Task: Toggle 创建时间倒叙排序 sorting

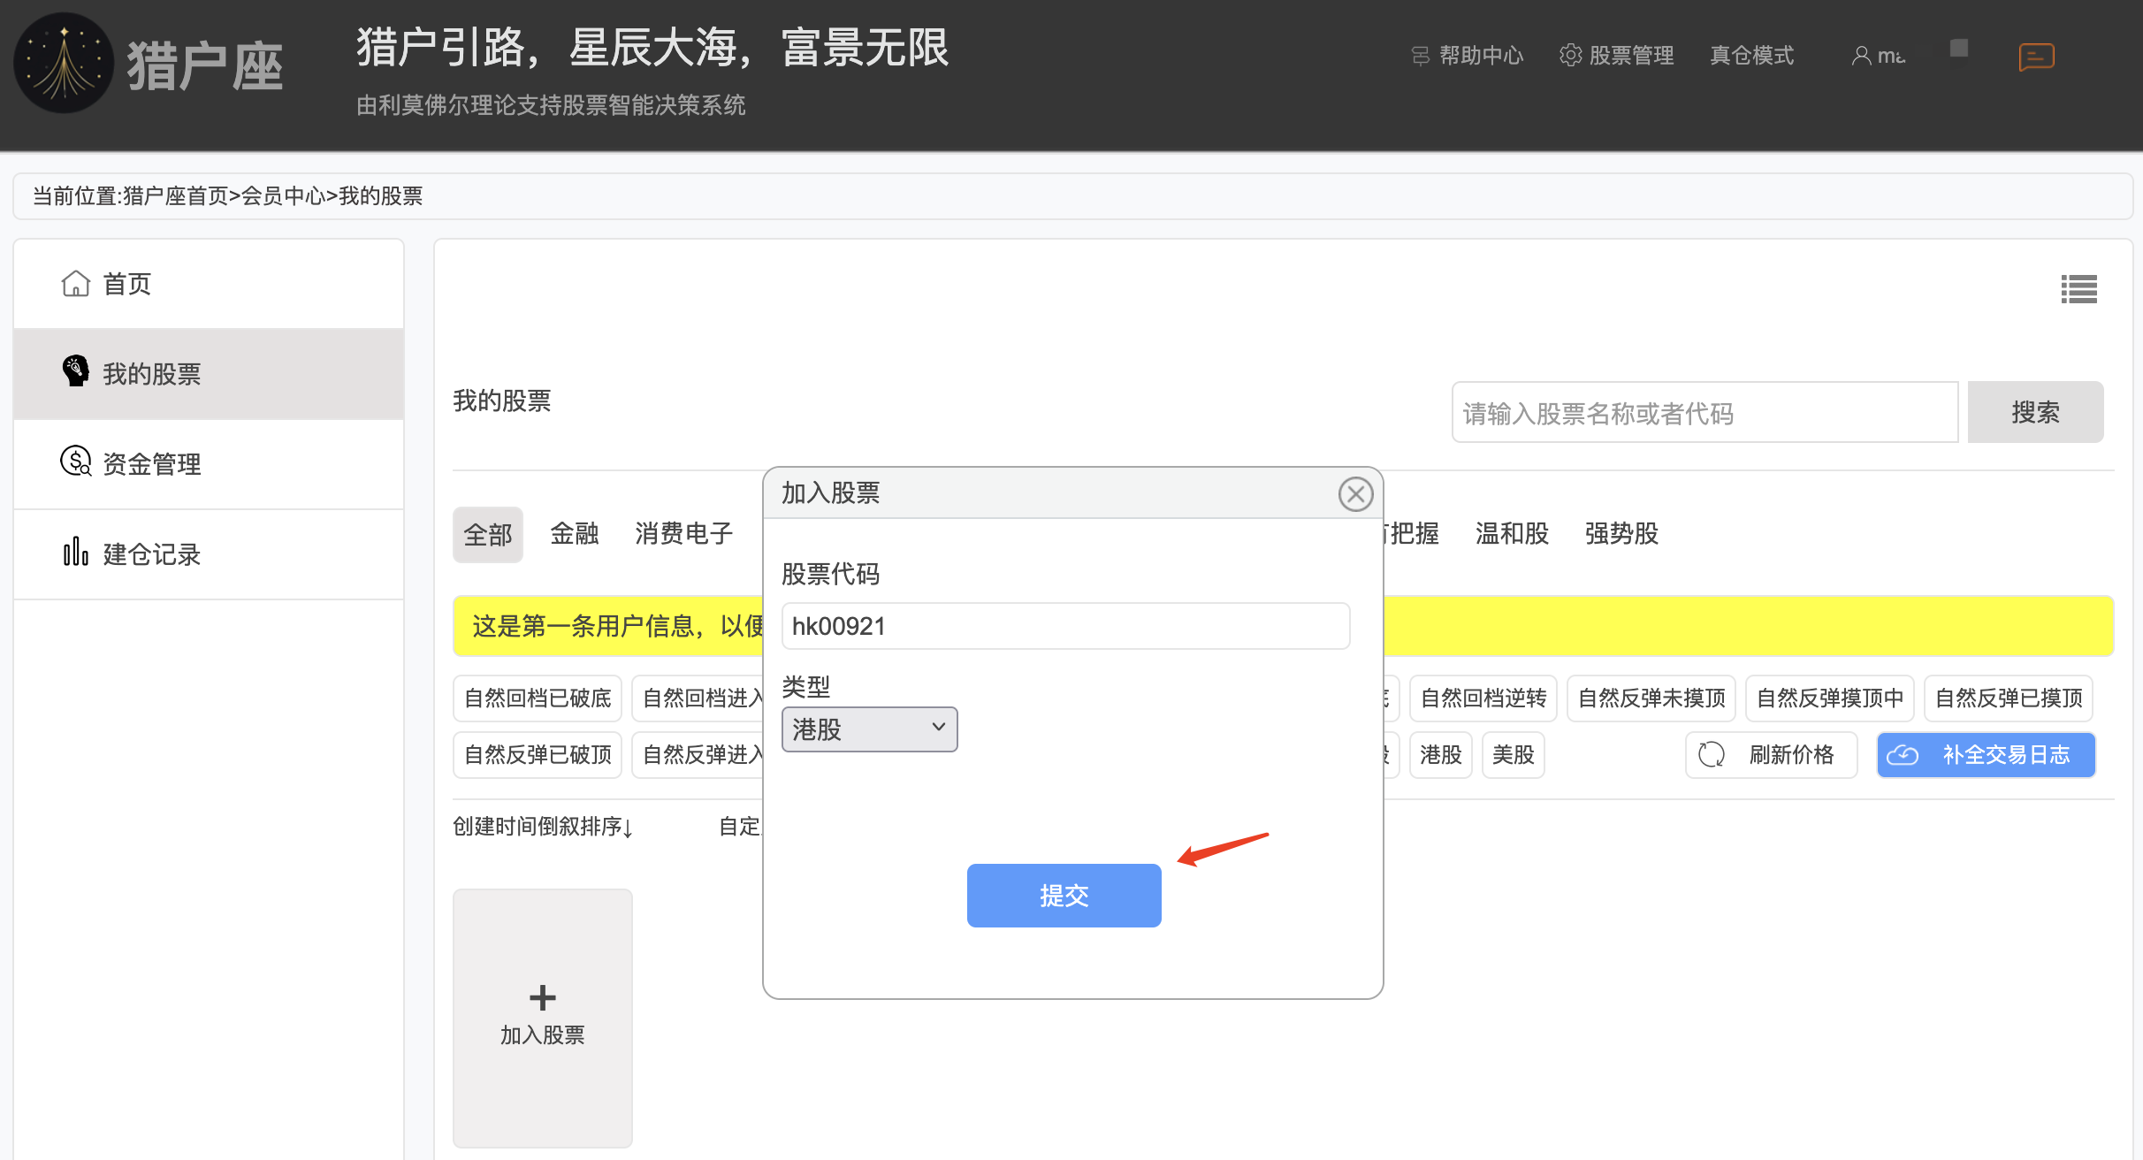Action: click(543, 827)
